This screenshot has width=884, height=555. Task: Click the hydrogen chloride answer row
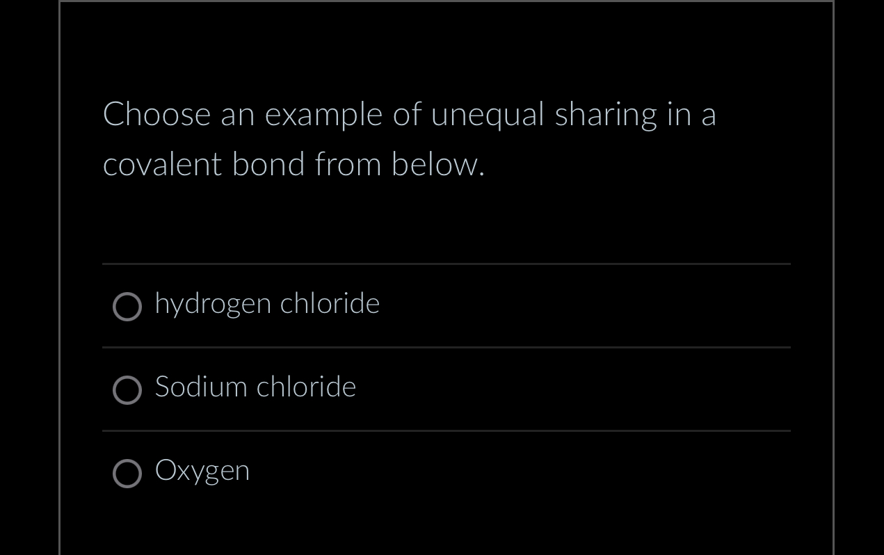tap(445, 306)
